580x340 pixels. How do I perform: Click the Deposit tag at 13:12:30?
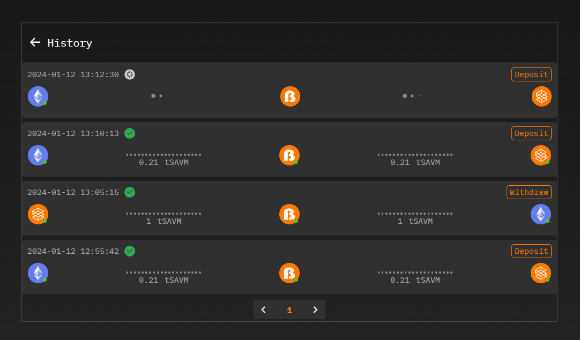(531, 74)
